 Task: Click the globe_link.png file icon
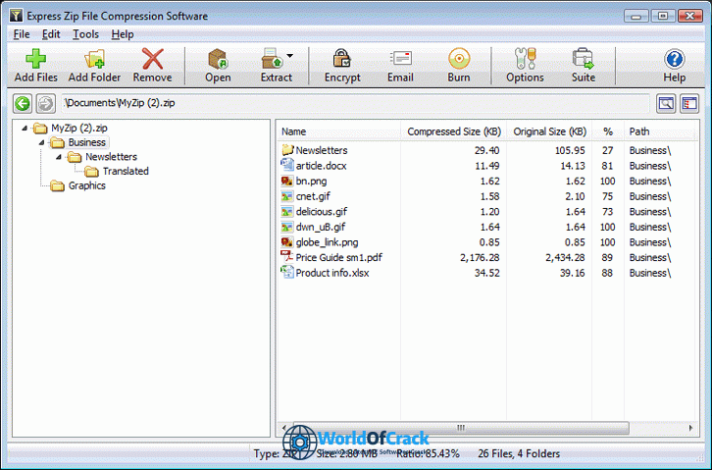[x=287, y=242]
